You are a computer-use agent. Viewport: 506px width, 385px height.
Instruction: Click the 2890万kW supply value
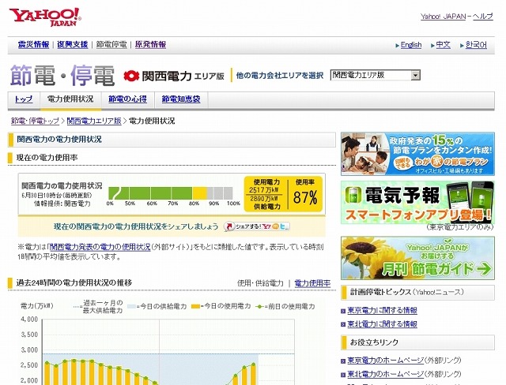click(263, 199)
